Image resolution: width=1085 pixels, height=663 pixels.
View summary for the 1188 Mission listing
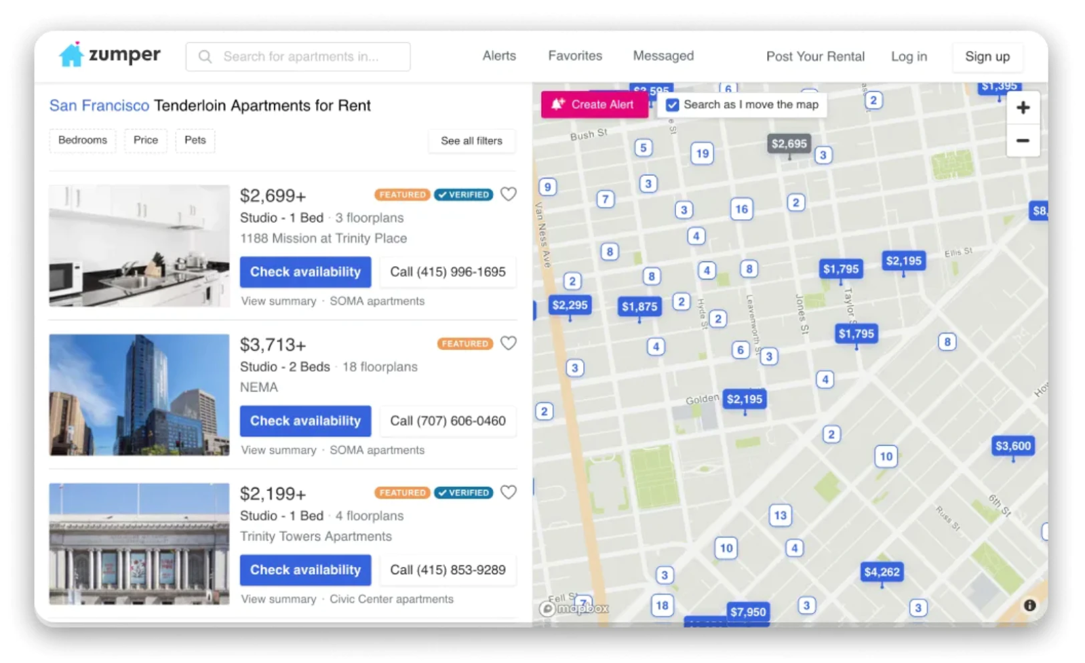279,301
